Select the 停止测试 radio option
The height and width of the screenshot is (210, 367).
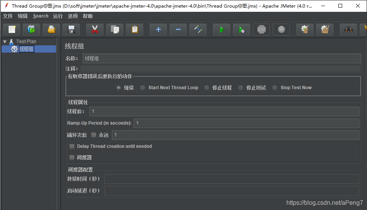(x=241, y=88)
